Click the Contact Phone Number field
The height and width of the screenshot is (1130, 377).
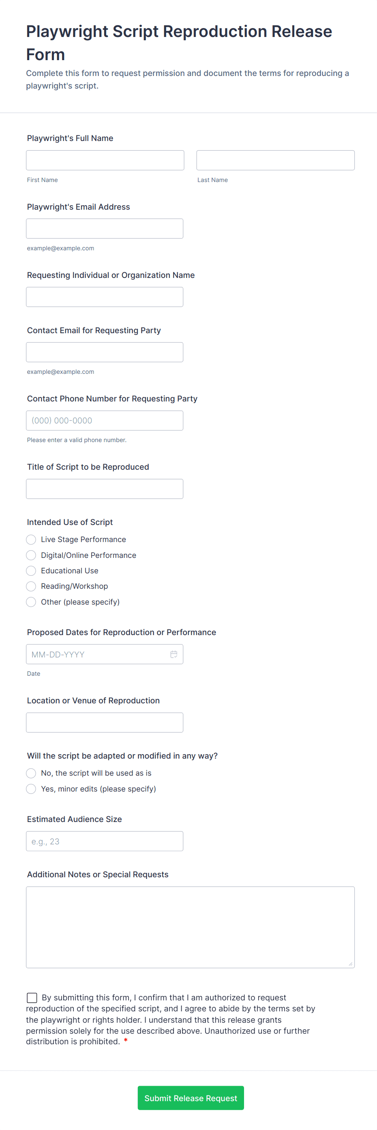(105, 420)
